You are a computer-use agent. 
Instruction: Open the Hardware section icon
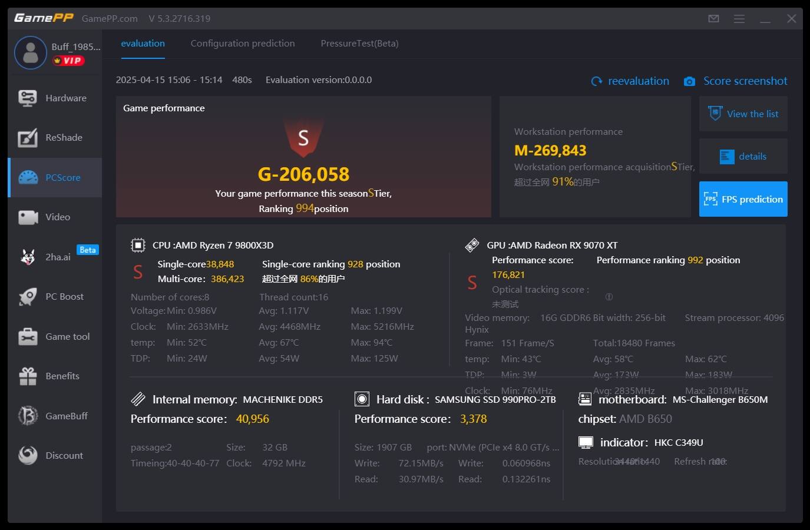click(x=28, y=98)
